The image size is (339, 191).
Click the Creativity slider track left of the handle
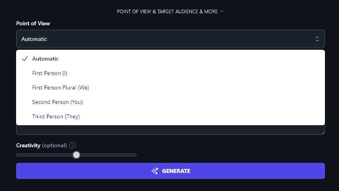point(44,155)
